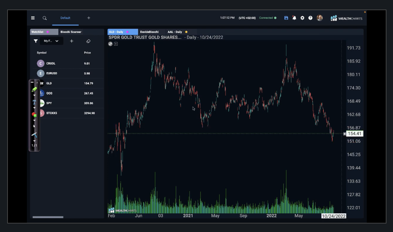Click the WealthCharts logo in the header

[x=346, y=18]
